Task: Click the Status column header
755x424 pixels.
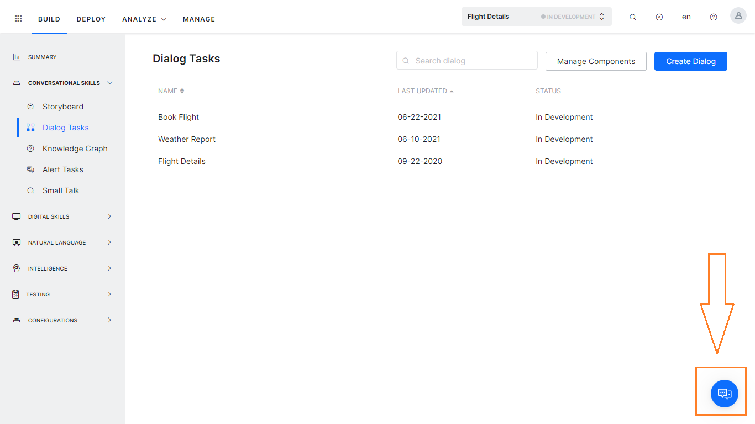Action: 548,91
